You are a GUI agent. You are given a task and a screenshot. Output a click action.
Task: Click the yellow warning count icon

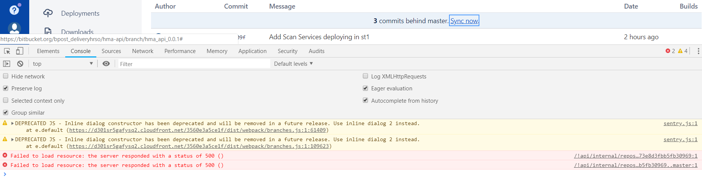tap(680, 51)
